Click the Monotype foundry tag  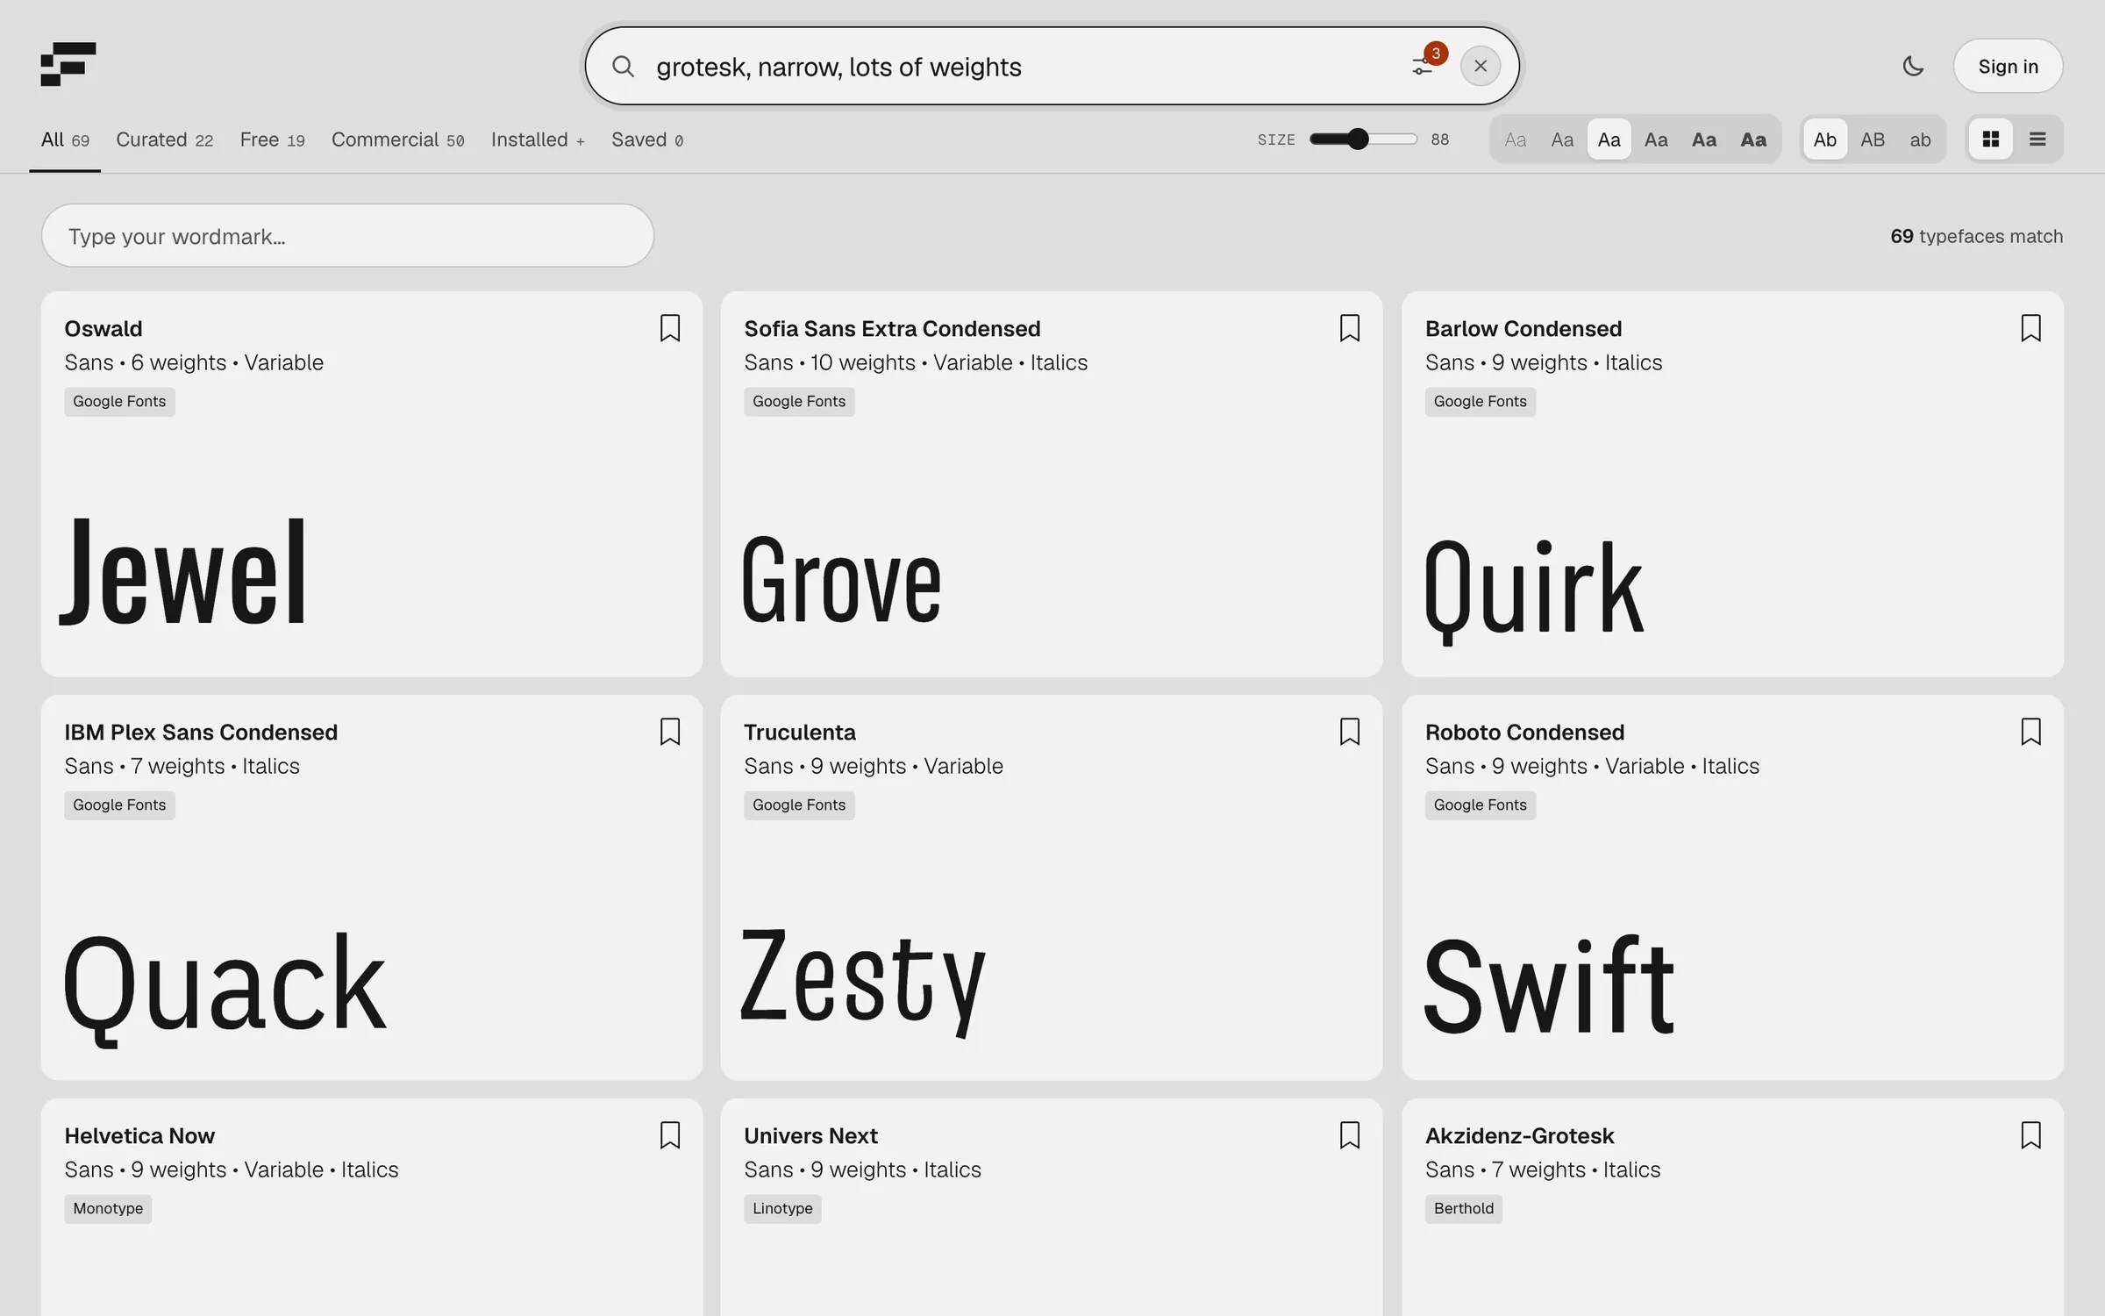tap(108, 1208)
